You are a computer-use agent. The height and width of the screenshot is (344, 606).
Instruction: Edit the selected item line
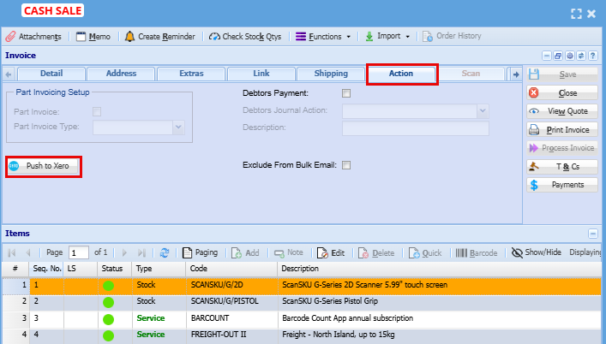coord(331,253)
